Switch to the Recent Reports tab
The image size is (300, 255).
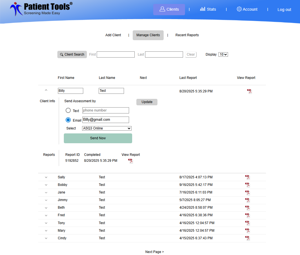tap(187, 35)
